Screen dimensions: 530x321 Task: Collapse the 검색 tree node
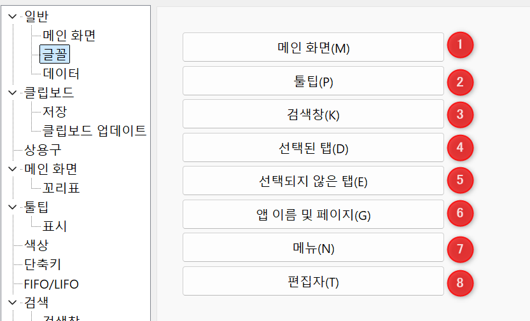tap(13, 303)
